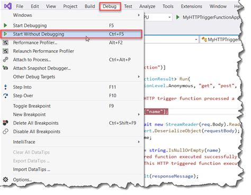Click the green Start Debugging play icon
Screen dimensions: 251x195
click(5, 25)
